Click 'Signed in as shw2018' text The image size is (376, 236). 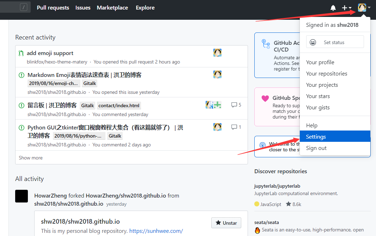pyautogui.click(x=332, y=25)
